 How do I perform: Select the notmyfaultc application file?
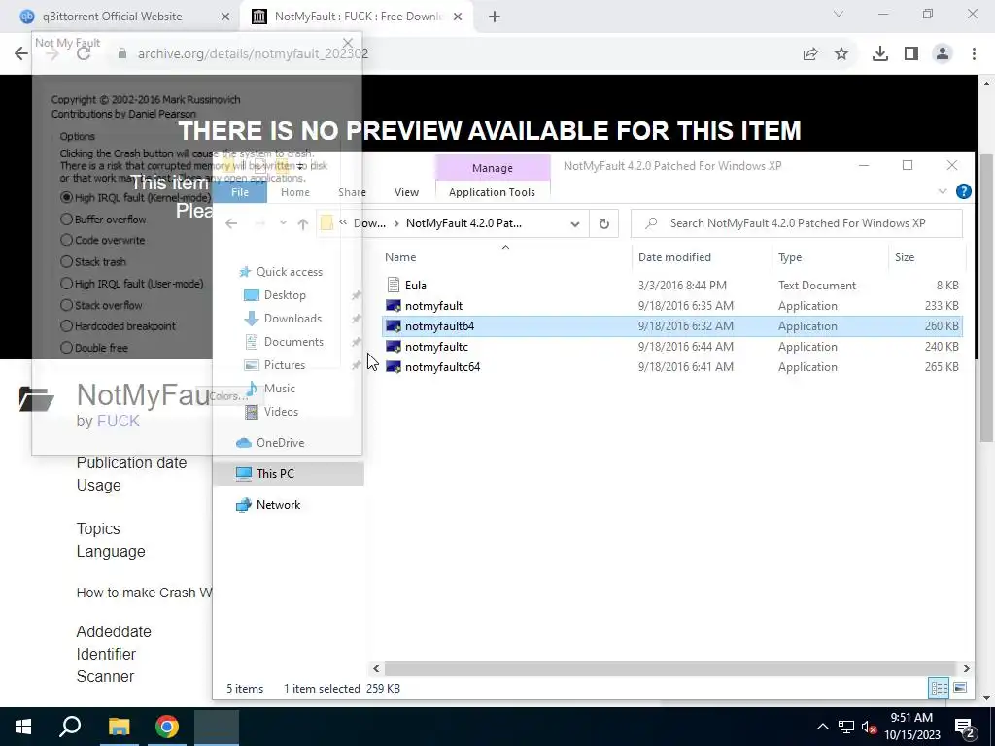(x=672, y=347)
